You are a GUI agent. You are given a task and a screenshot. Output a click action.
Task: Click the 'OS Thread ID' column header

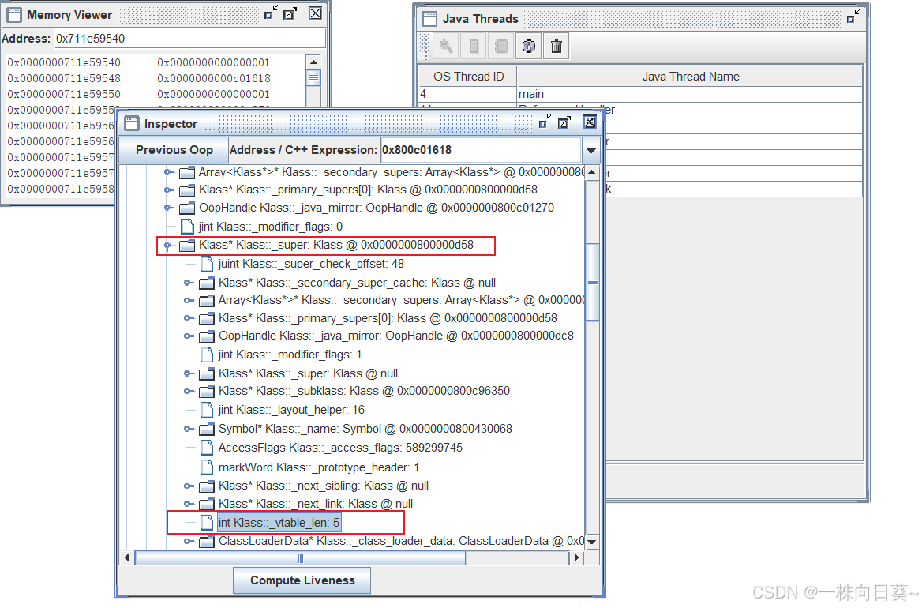click(x=468, y=77)
